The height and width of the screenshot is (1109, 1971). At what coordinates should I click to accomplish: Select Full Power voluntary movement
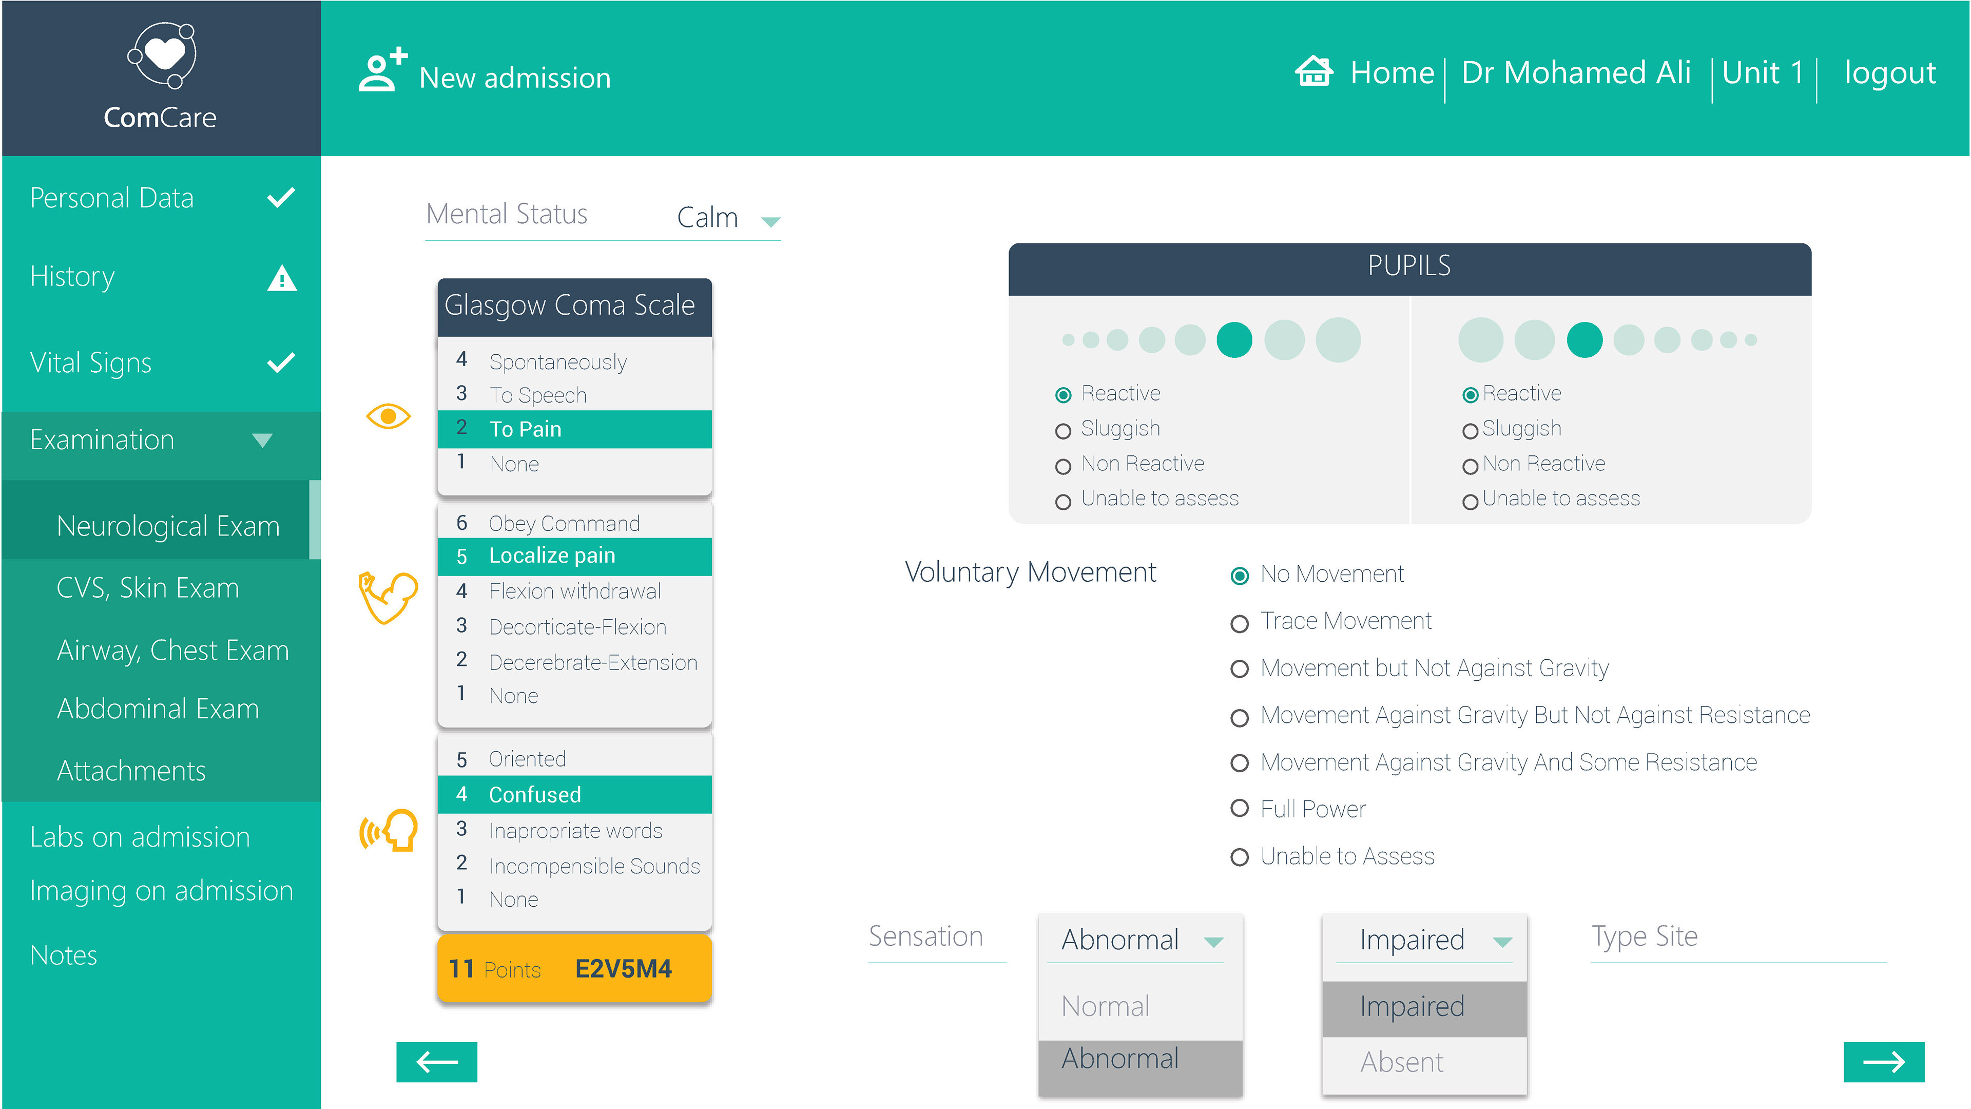(x=1239, y=808)
